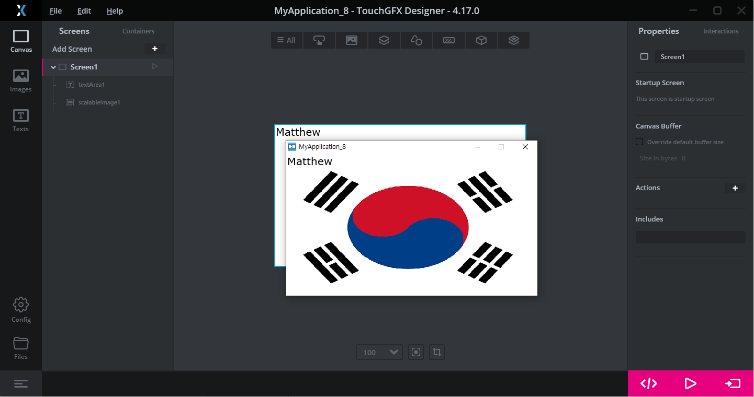
Task: Open Config settings in sidebar
Action: pyautogui.click(x=21, y=310)
